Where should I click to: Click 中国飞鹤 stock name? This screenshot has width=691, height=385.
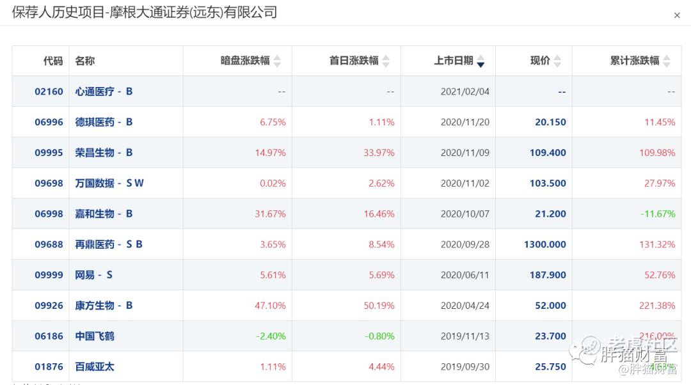pyautogui.click(x=95, y=336)
